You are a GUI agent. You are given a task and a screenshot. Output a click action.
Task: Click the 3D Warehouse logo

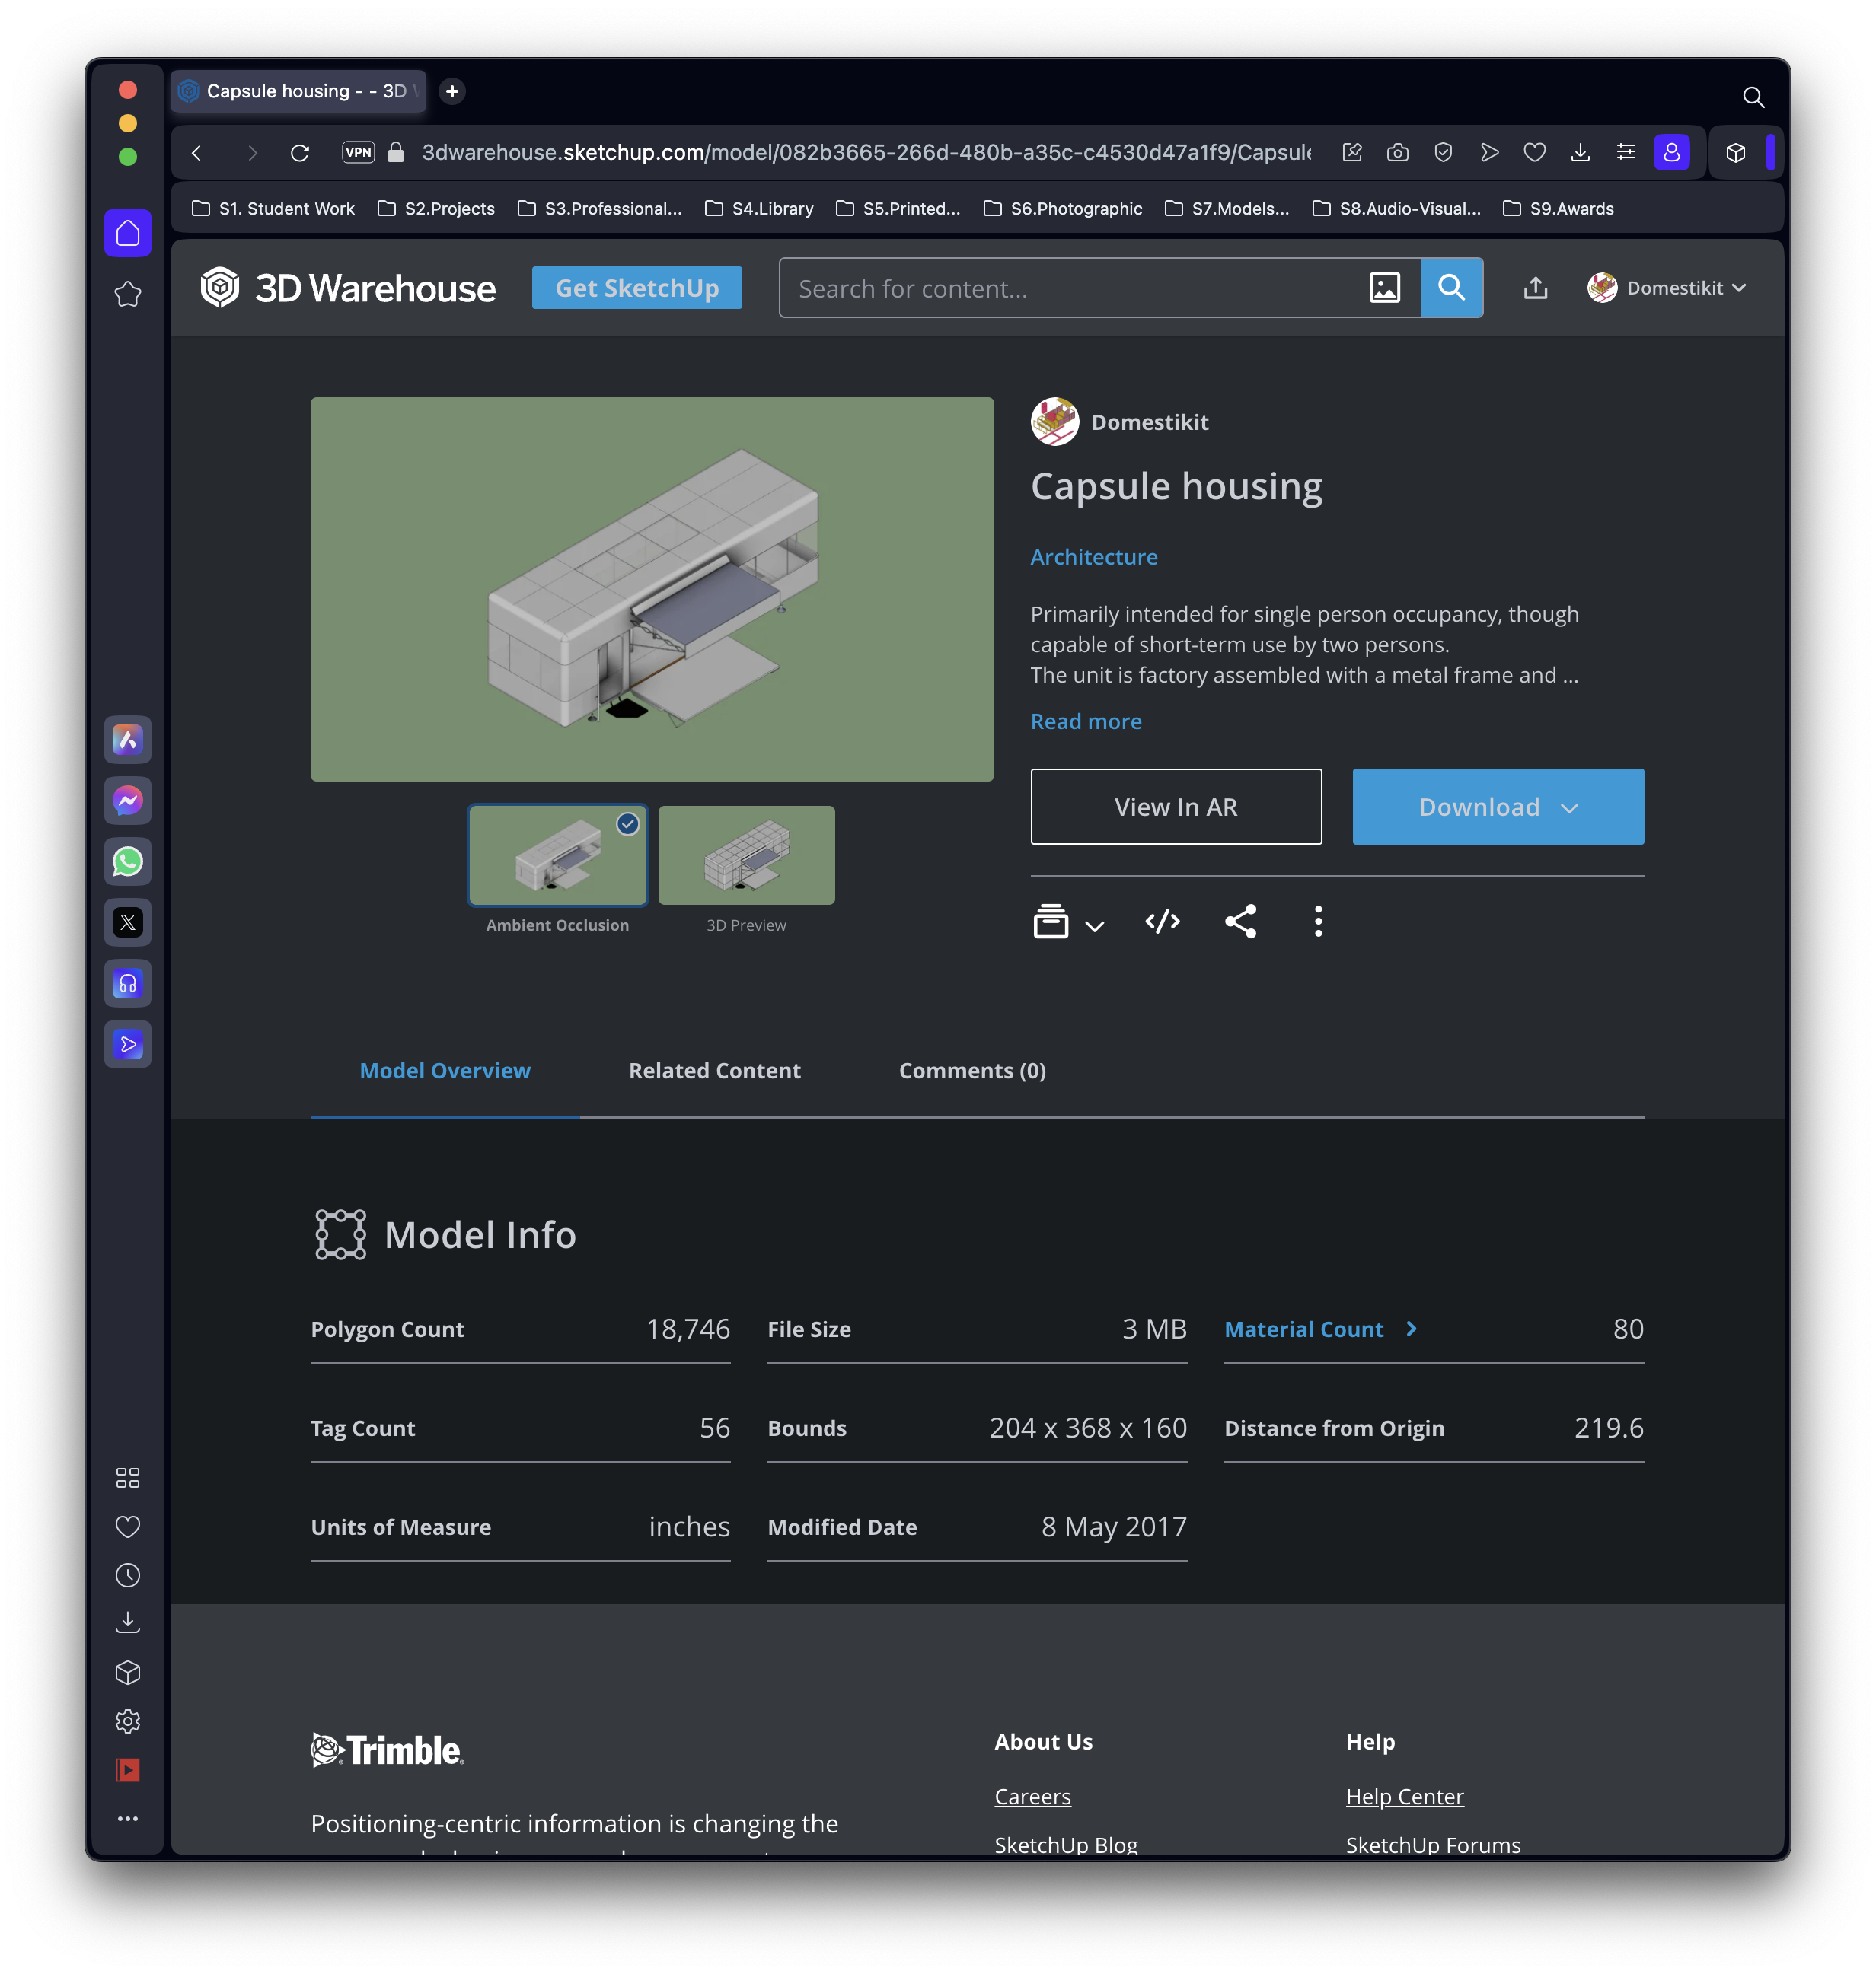(347, 288)
